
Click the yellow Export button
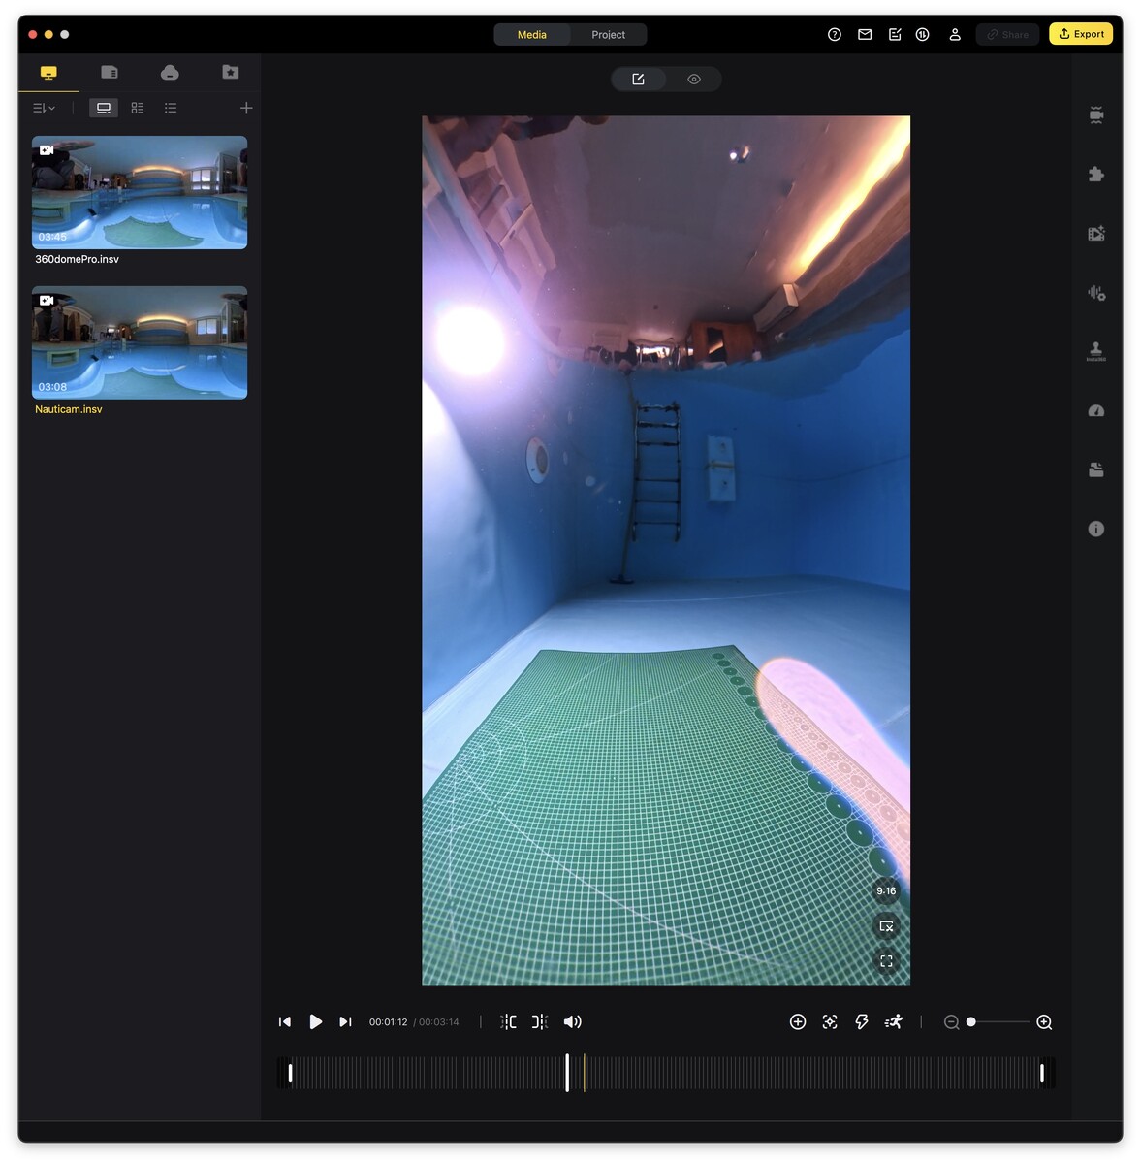click(x=1080, y=33)
